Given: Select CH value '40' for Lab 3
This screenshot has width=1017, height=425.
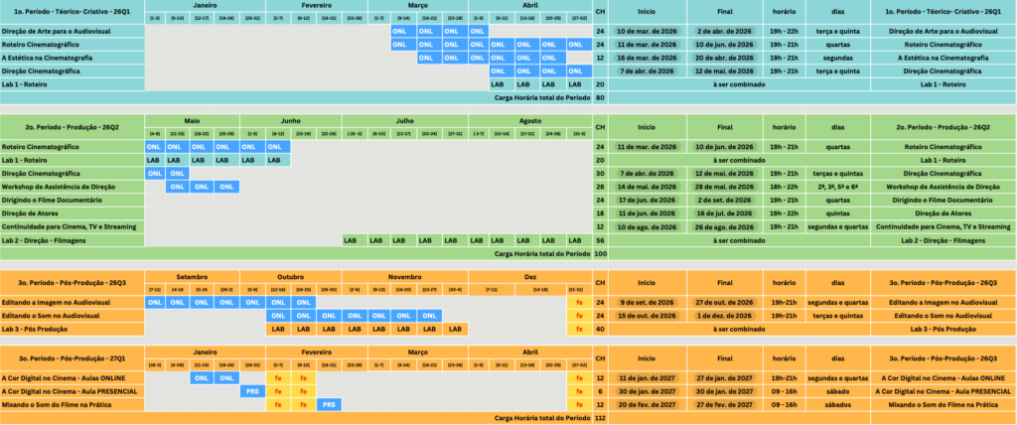Looking at the screenshot, I should [x=600, y=329].
